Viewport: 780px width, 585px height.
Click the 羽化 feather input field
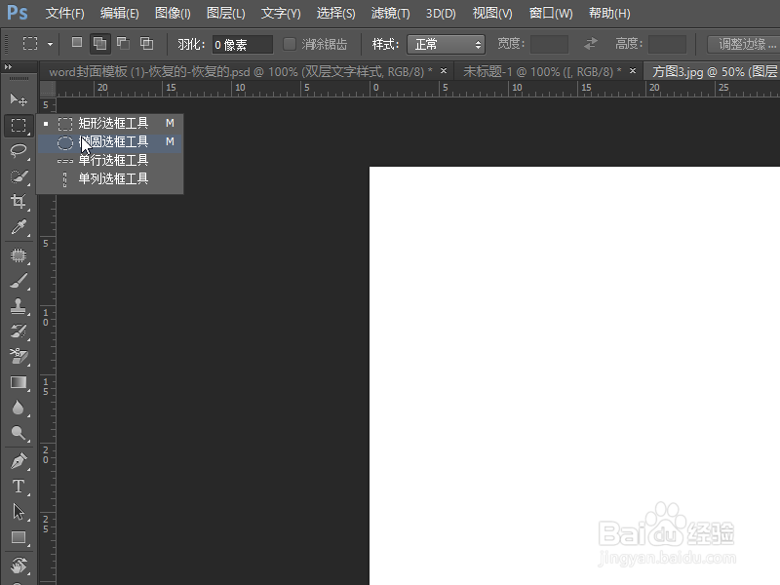(x=242, y=45)
